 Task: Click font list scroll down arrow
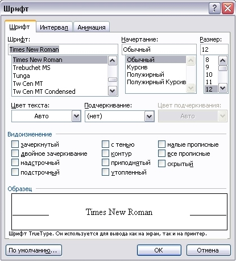click(x=113, y=90)
